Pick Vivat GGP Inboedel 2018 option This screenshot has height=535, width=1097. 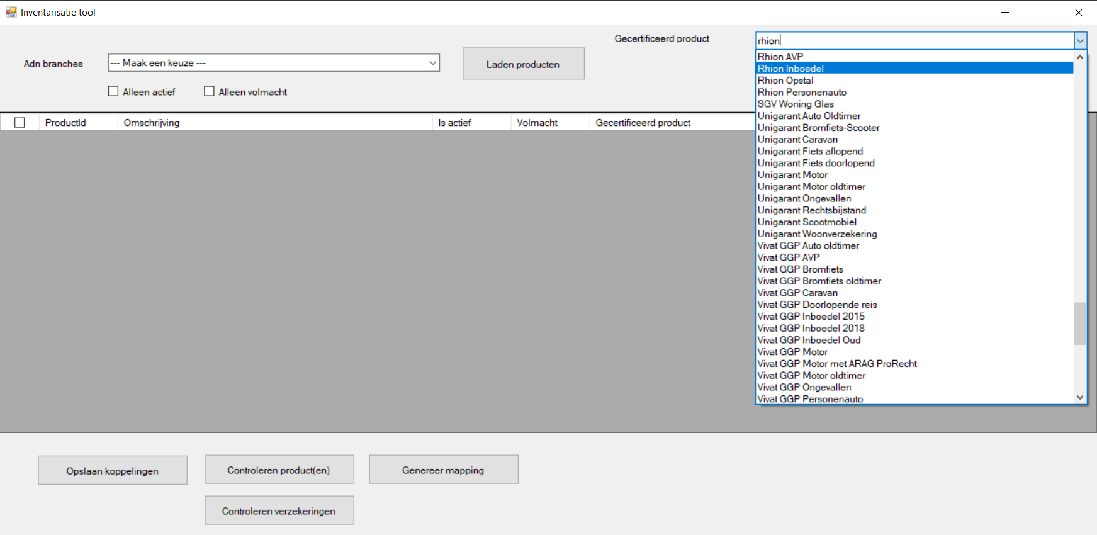(914, 329)
